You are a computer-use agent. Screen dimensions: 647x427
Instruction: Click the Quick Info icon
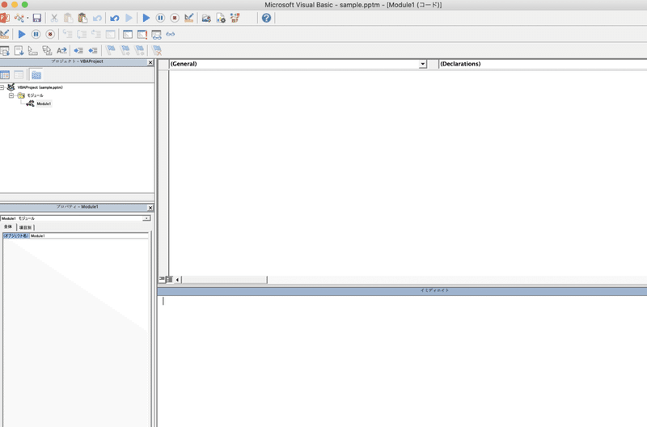(x=33, y=50)
